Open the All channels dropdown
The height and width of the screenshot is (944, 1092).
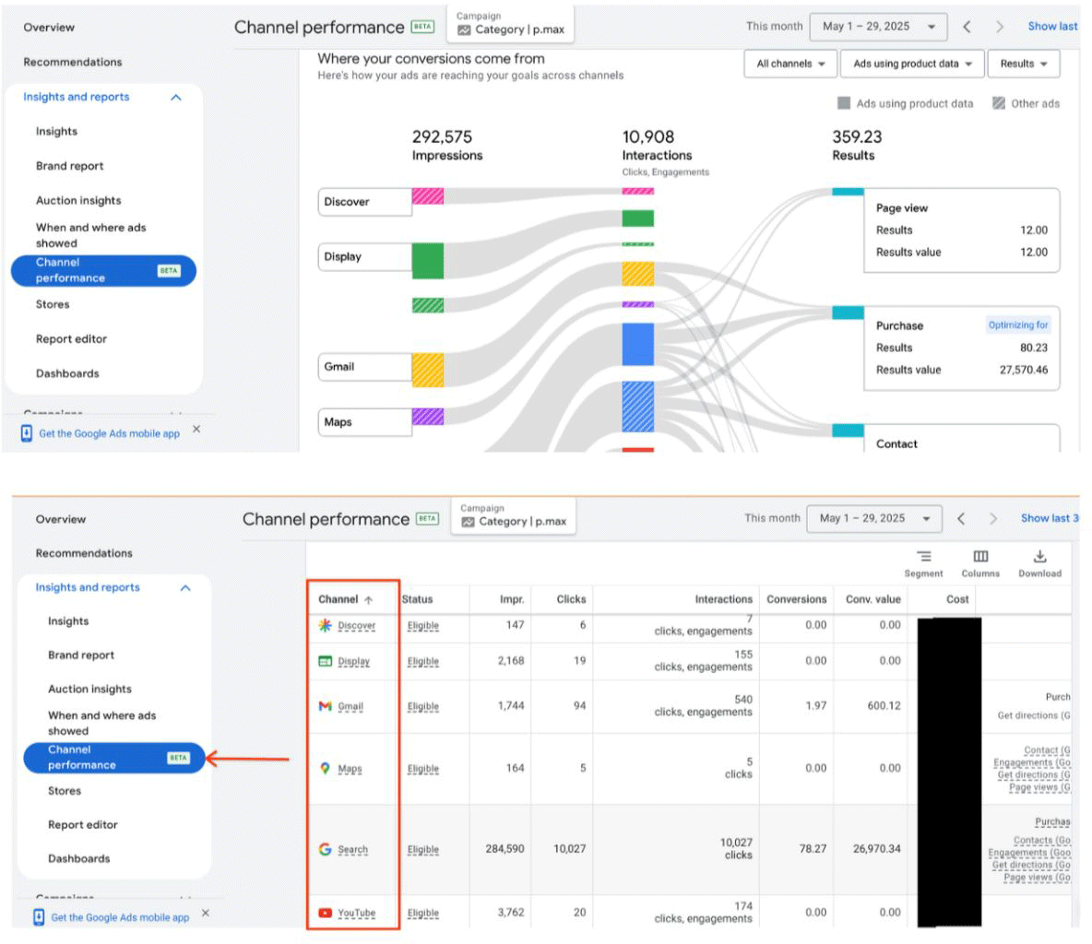(790, 64)
